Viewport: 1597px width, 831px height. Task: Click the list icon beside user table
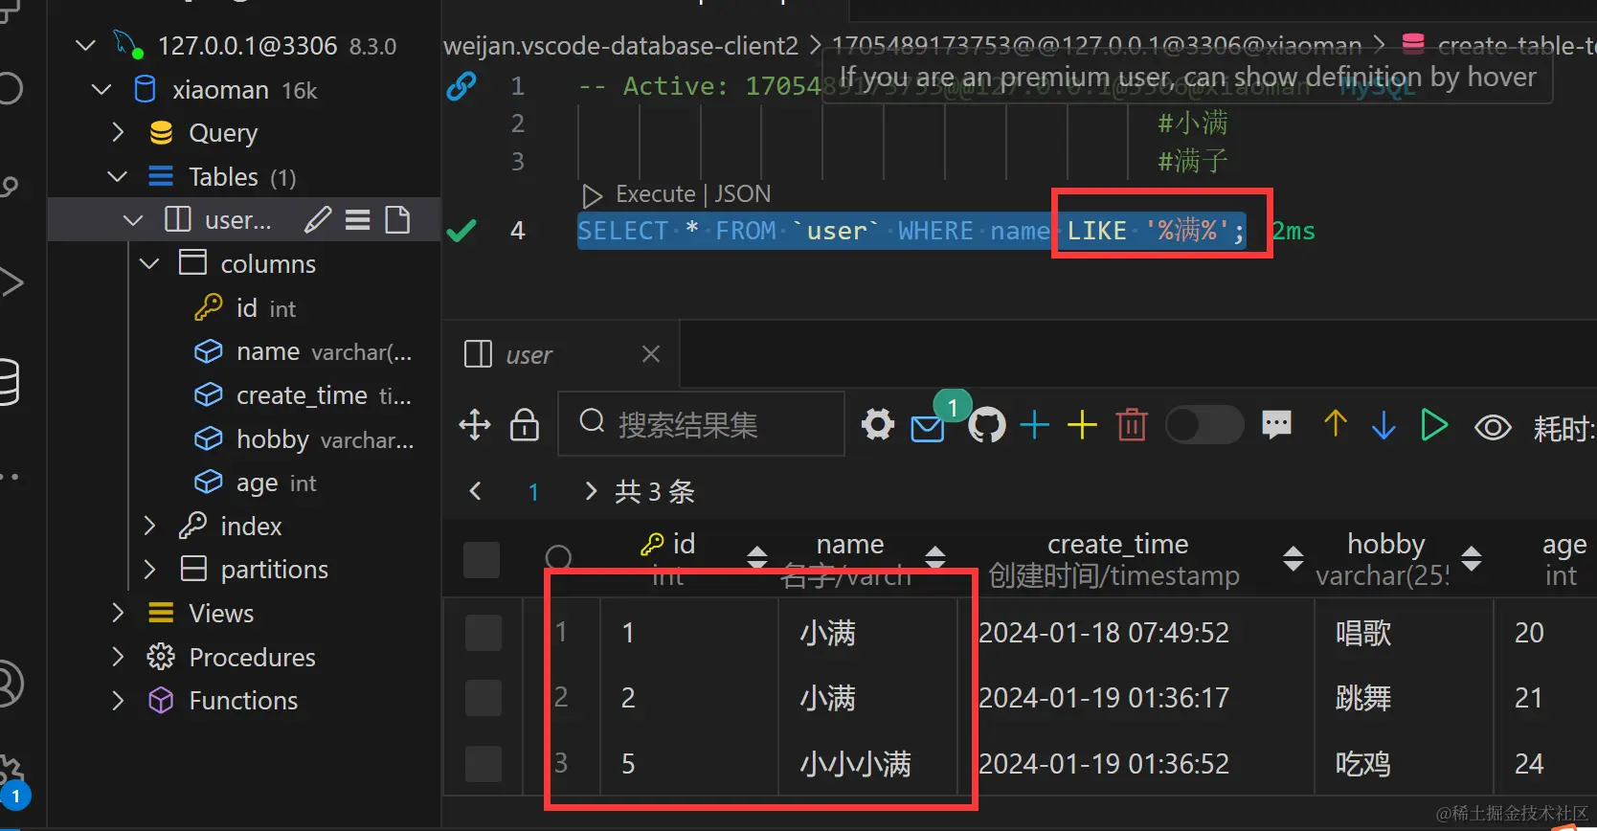tap(358, 220)
